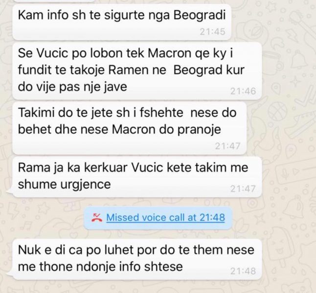This screenshot has height=293, width=316.
Task: Click the 21:47 timestamp next to 'shume urgjence'
Action: point(243,189)
